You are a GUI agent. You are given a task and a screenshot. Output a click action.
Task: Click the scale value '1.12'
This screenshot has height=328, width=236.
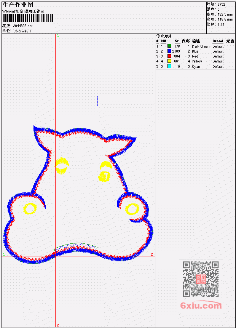point(221,25)
